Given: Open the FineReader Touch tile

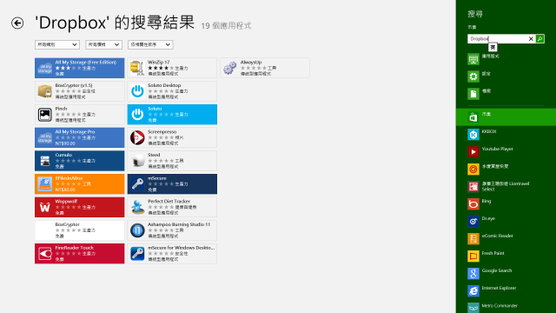Looking at the screenshot, I should pos(79,253).
